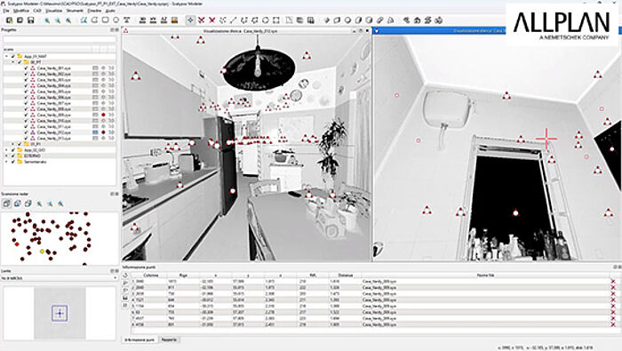The image size is (622, 351).
Task: Click the yellow scan position dot in map
Action: pyautogui.click(x=42, y=251)
